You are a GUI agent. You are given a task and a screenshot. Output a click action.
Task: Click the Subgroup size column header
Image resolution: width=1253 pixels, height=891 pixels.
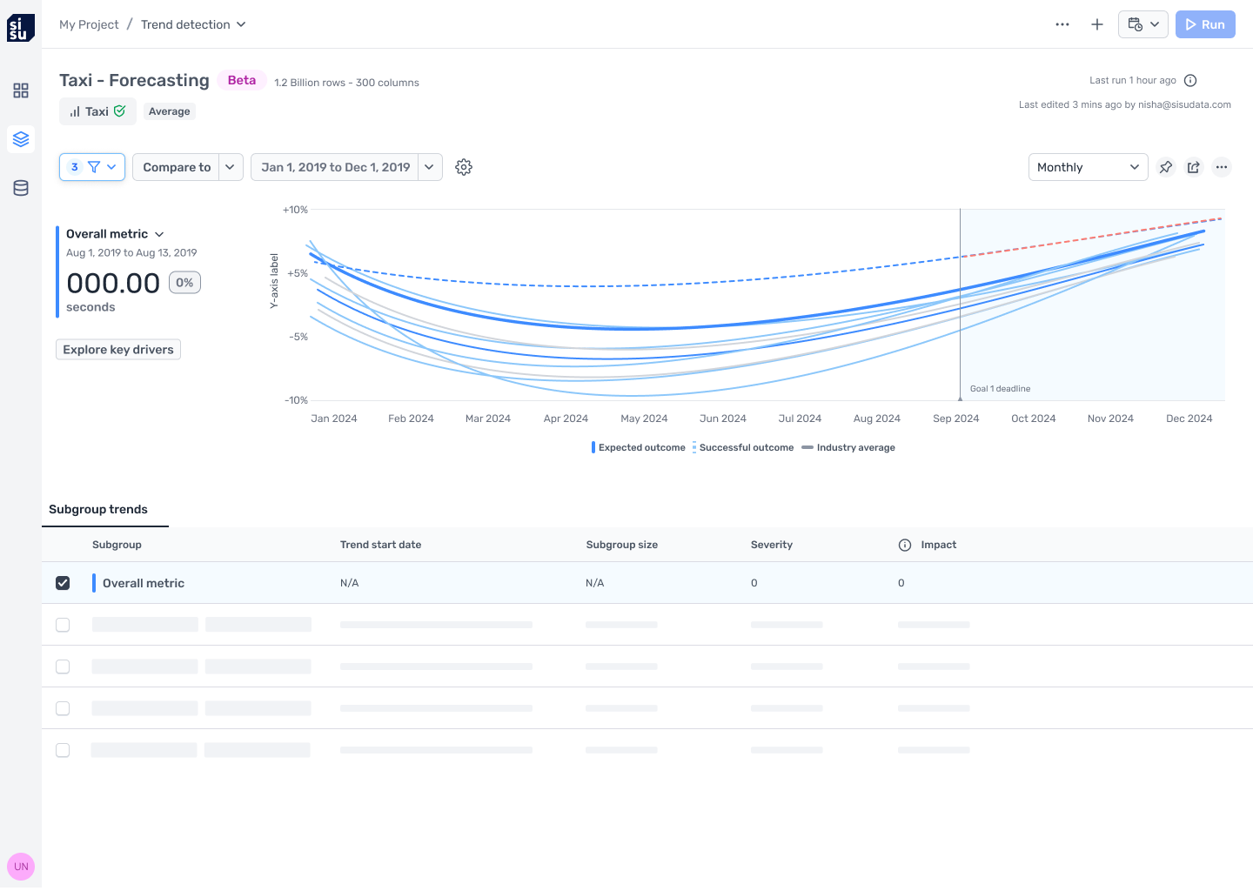621,545
